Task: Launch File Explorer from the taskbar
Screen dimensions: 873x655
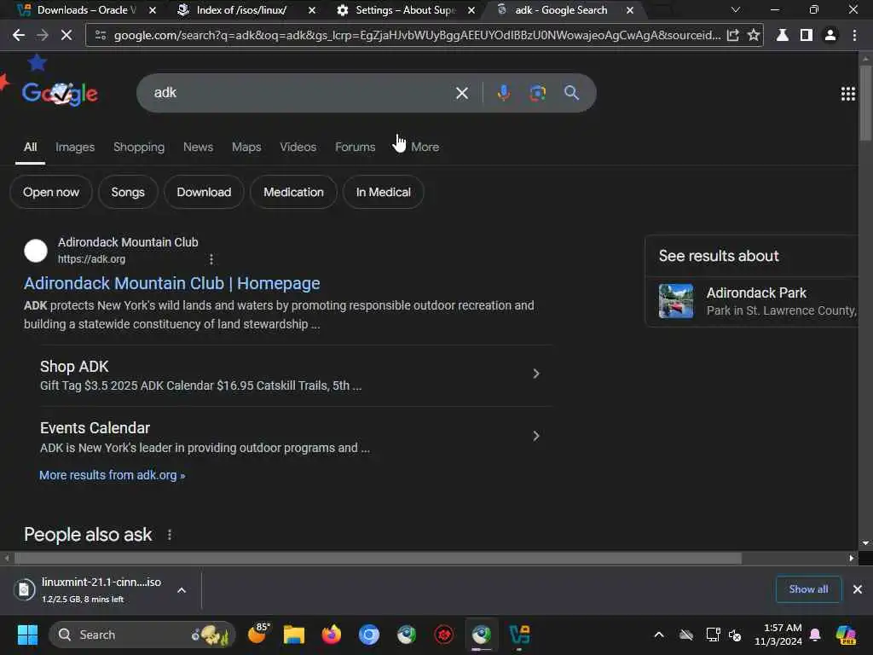Action: tap(294, 635)
